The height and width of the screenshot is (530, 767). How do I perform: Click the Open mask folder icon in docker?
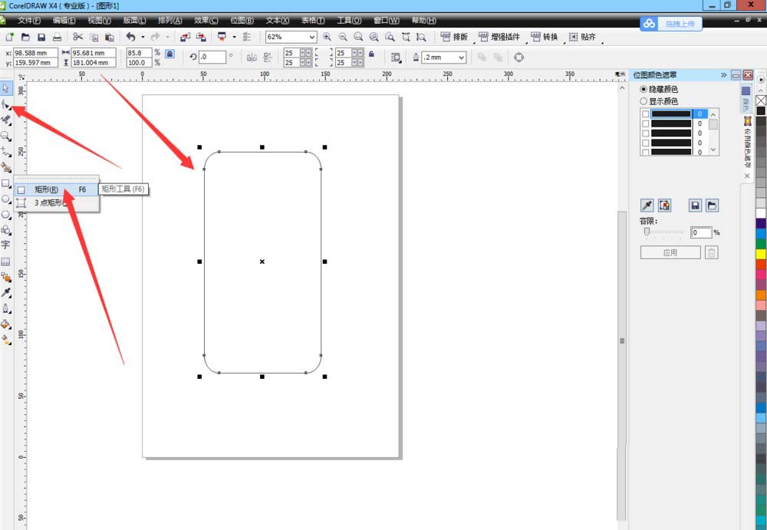[713, 206]
